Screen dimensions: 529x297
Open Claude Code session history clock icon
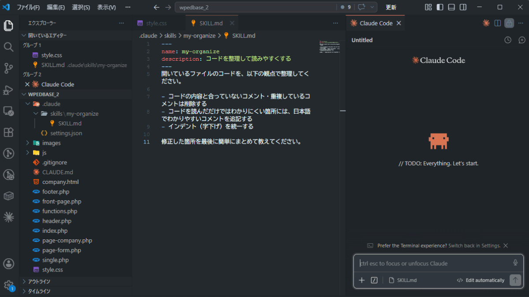tap(508, 40)
